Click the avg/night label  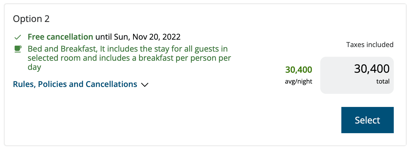[x=299, y=82]
